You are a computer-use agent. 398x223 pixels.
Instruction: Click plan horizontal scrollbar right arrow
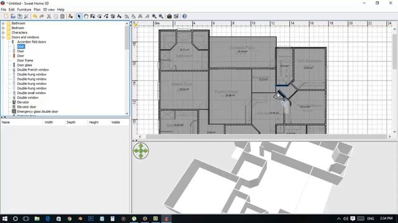(x=390, y=137)
